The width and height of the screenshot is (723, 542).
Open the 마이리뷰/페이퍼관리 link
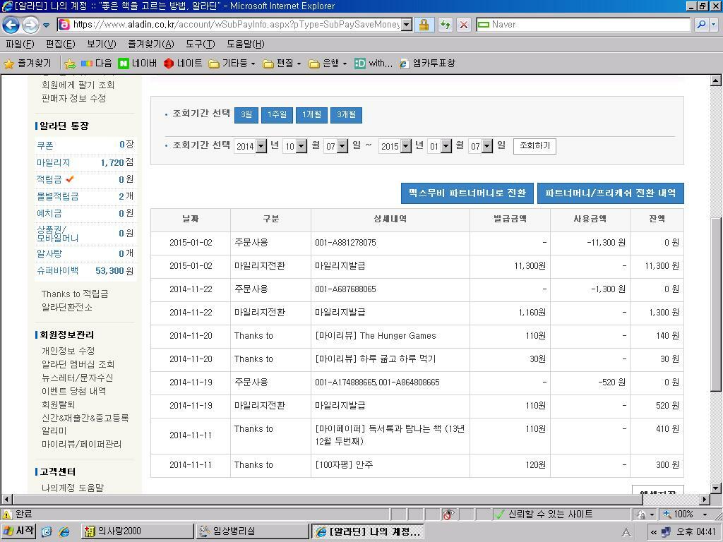(x=82, y=444)
